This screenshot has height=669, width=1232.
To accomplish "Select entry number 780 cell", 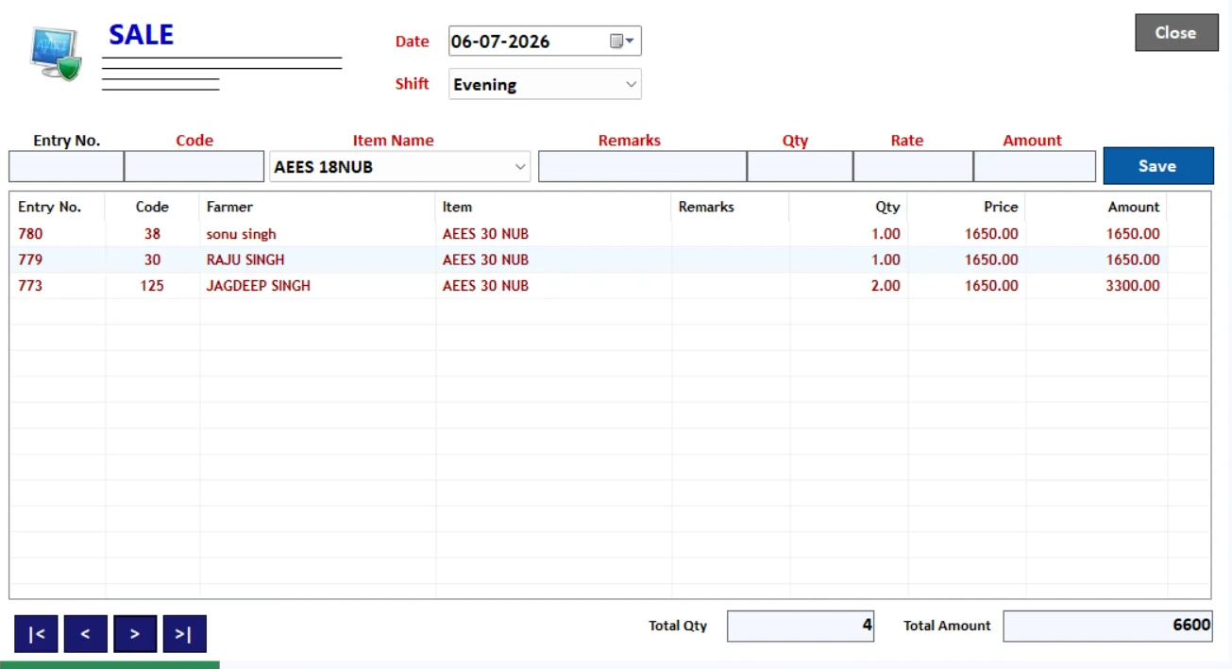I will (30, 234).
